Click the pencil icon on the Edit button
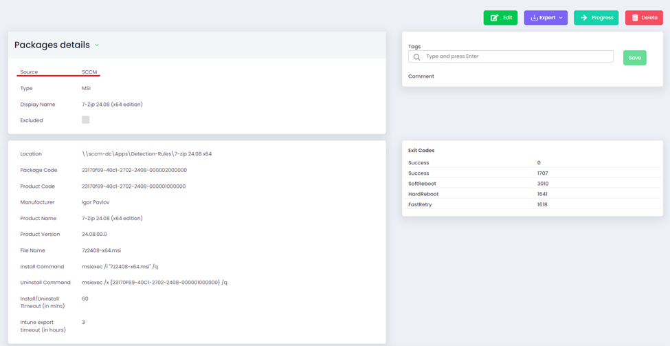Image resolution: width=670 pixels, height=346 pixels. pyautogui.click(x=494, y=18)
